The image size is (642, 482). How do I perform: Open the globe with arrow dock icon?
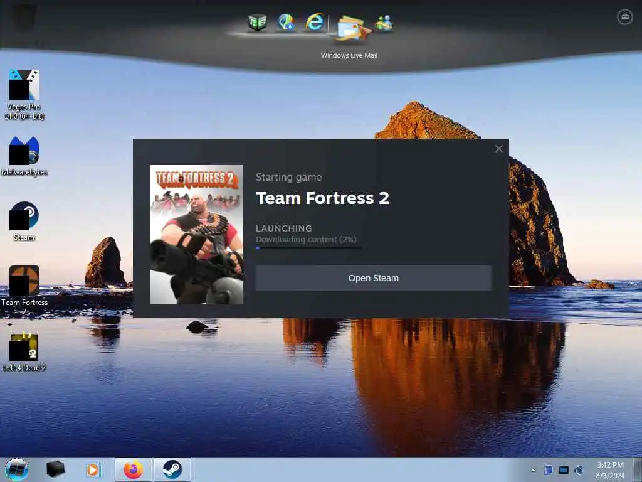click(x=286, y=22)
